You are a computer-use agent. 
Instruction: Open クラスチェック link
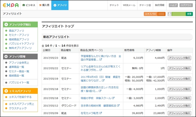click(18, 108)
